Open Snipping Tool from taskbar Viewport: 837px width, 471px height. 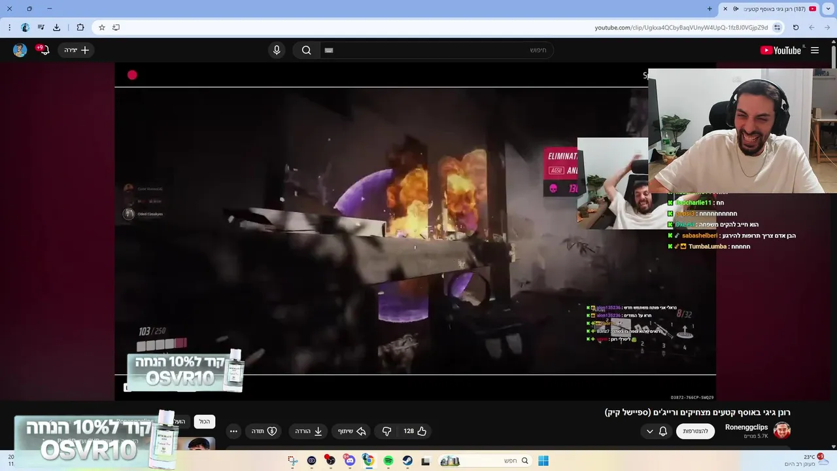(x=293, y=461)
